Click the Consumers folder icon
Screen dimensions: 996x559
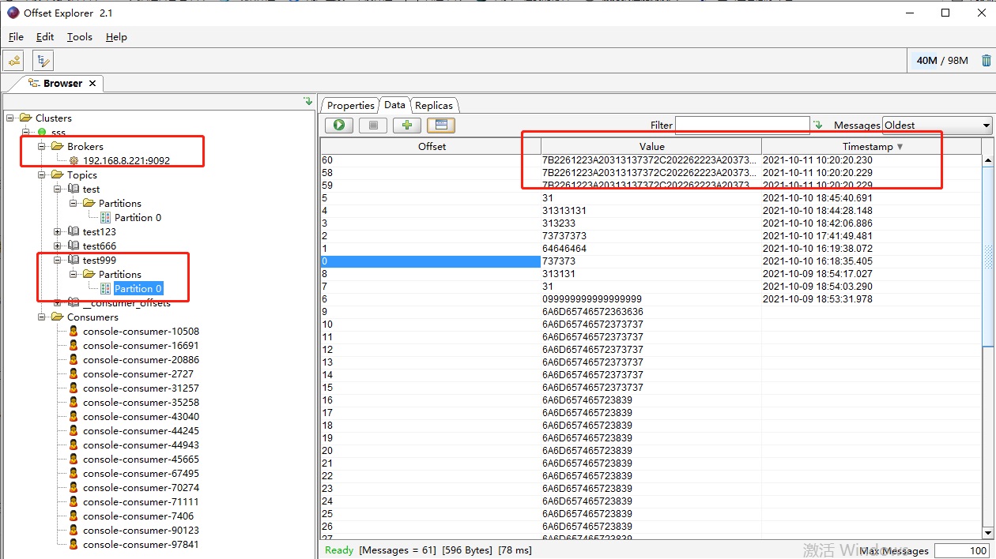(x=58, y=317)
